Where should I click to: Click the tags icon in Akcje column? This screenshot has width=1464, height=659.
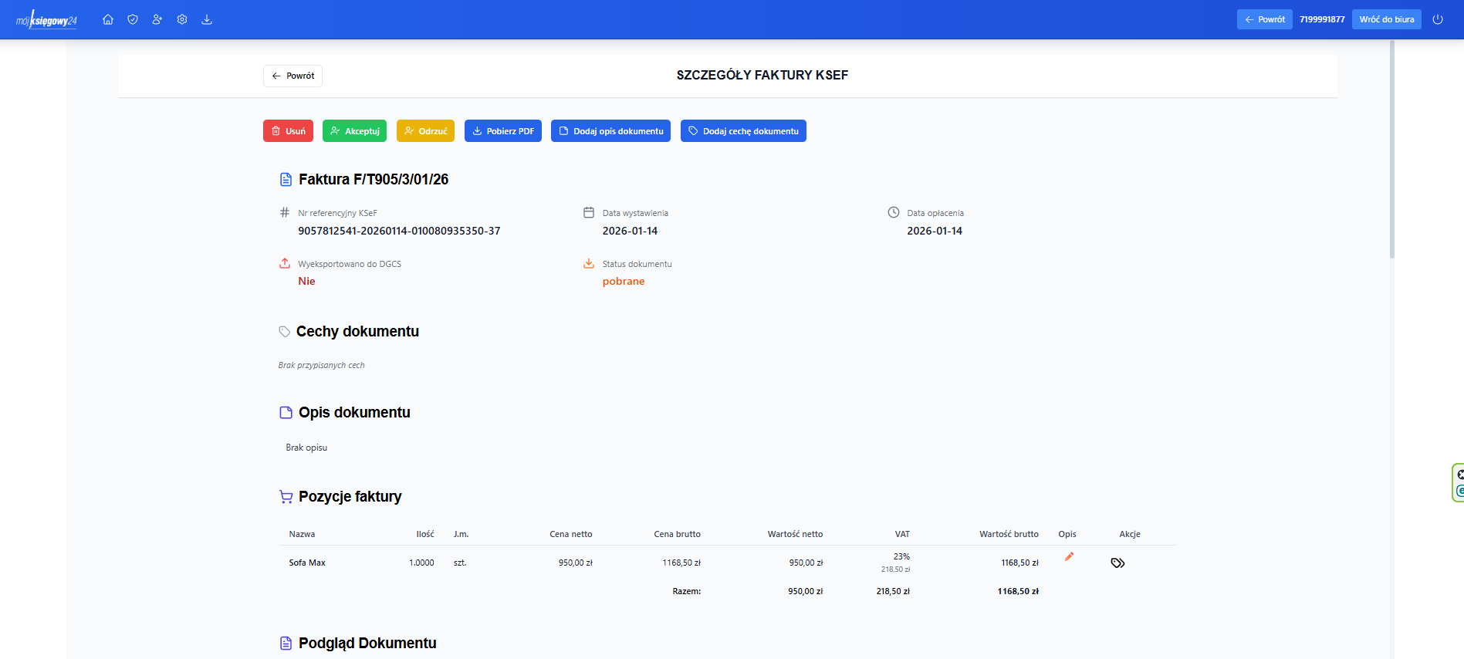coord(1117,563)
